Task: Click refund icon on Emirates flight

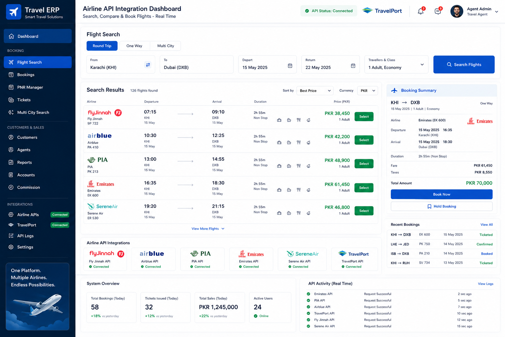Action: pyautogui.click(x=308, y=190)
